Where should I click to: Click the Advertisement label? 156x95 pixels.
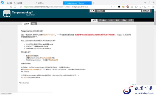pyautogui.click(x=24, y=83)
